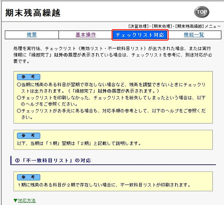
Task: Click the bullet starting 当期に残高のある科目
Action: coord(111,88)
